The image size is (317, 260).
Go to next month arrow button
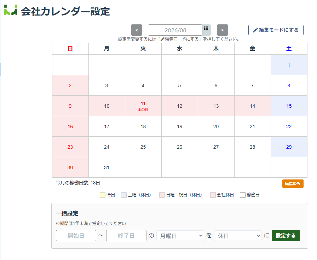[x=223, y=30]
